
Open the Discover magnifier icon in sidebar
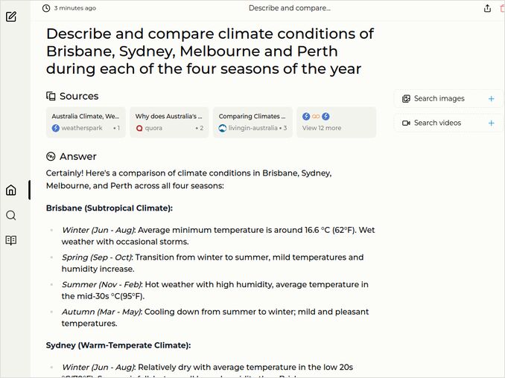11,215
